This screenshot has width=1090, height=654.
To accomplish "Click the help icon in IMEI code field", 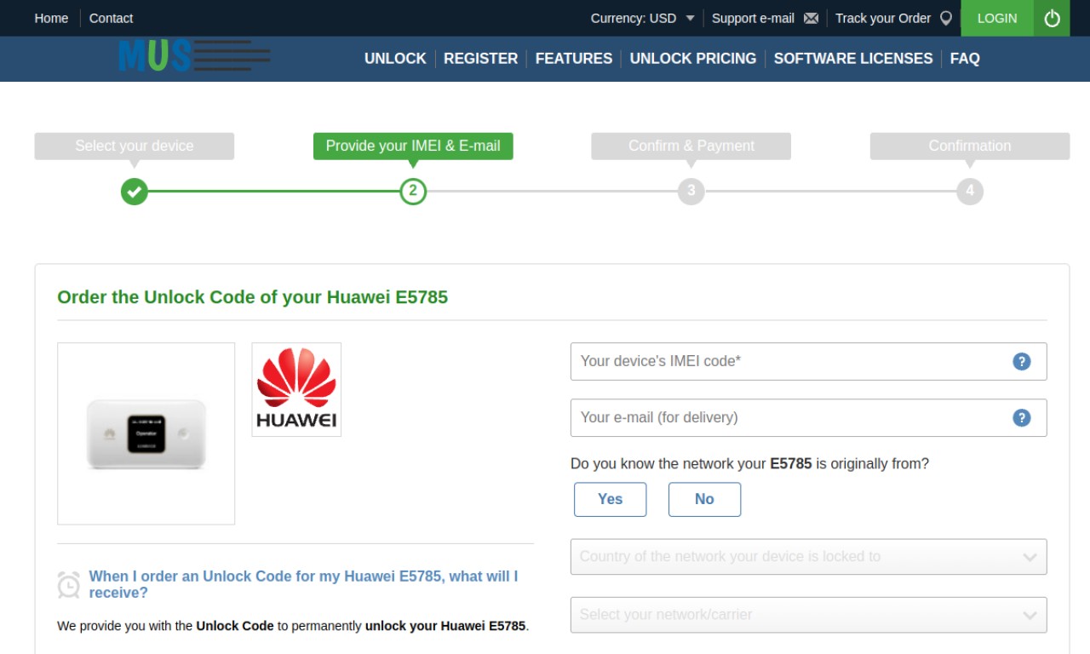I will click(x=1022, y=361).
